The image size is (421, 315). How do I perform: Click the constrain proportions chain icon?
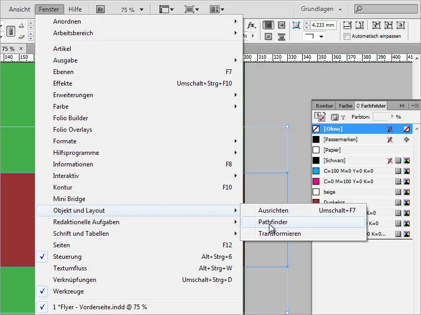click(11, 31)
